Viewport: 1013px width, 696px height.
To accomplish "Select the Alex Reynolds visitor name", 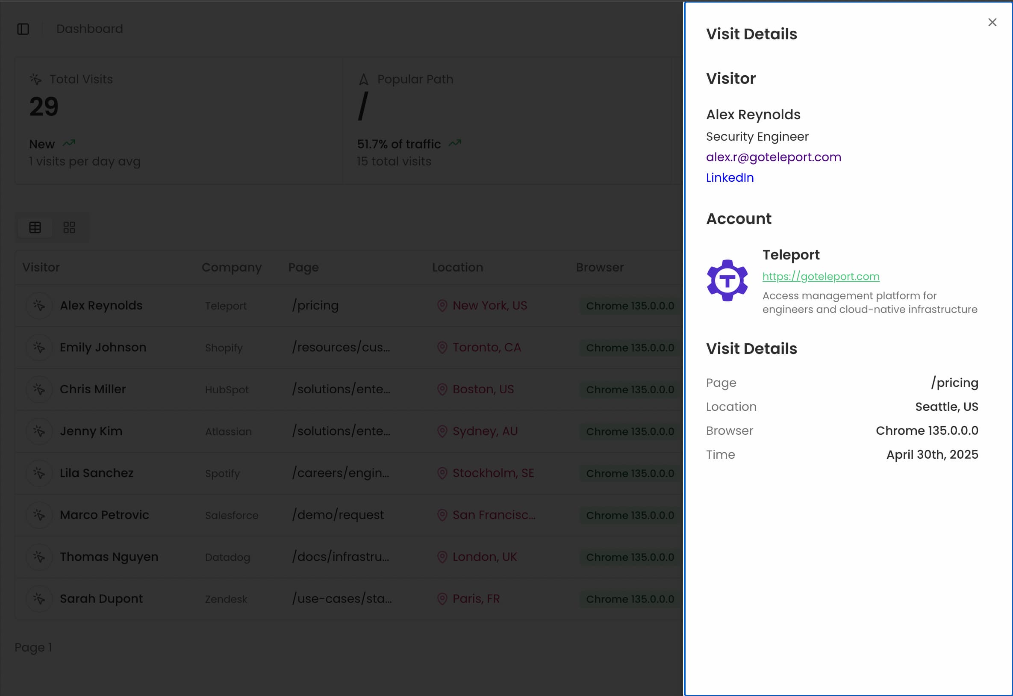I will pos(101,306).
